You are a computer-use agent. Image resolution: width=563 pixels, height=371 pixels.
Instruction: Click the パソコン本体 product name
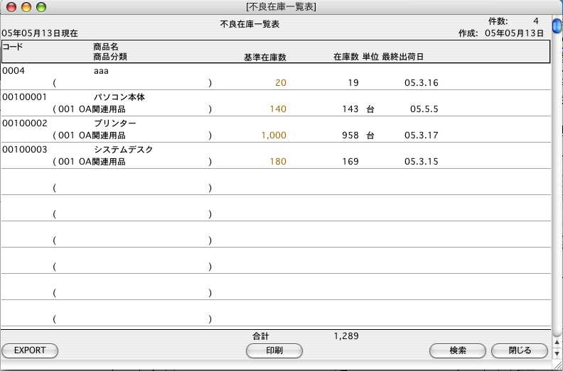coord(119,97)
